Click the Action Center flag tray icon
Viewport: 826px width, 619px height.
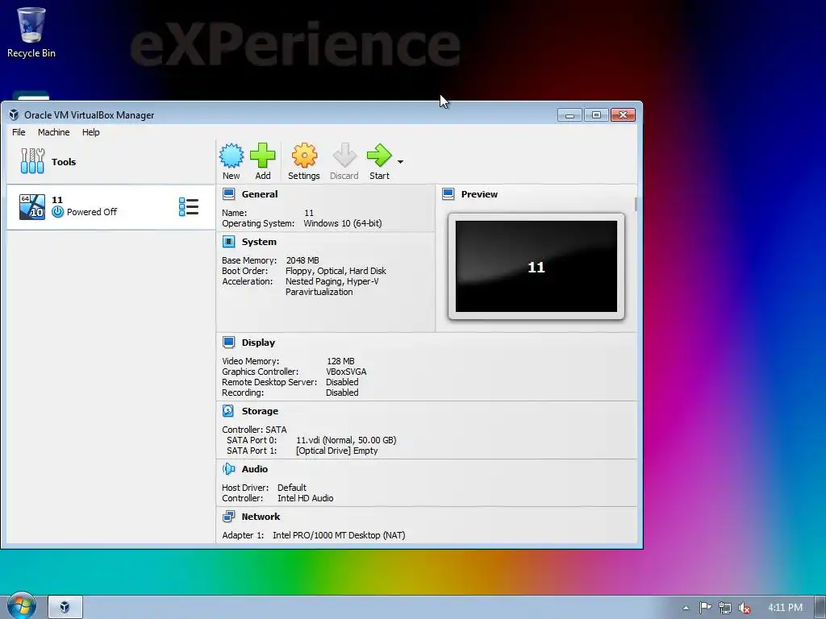(x=705, y=608)
